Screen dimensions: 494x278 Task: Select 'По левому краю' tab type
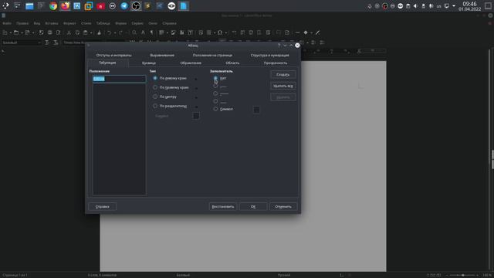pos(170,78)
